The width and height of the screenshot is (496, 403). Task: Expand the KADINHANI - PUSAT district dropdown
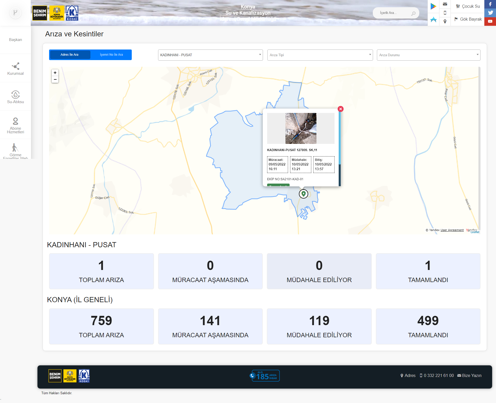click(x=210, y=55)
